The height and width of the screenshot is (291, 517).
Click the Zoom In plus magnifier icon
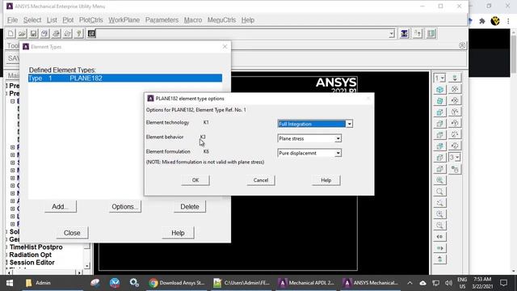pos(439,214)
